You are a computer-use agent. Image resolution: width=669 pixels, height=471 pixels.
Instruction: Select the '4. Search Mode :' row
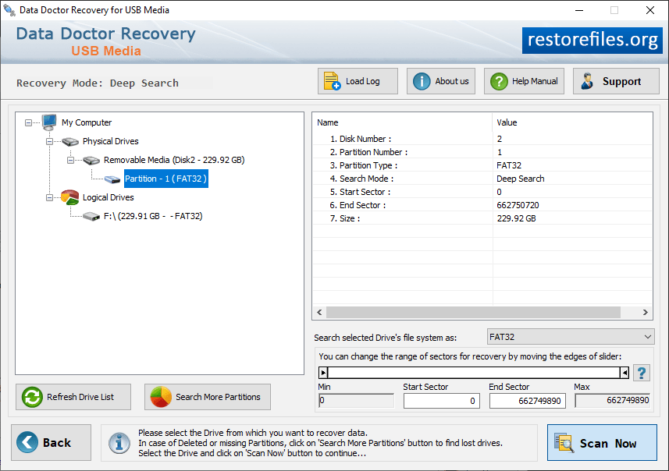pyautogui.click(x=482, y=179)
